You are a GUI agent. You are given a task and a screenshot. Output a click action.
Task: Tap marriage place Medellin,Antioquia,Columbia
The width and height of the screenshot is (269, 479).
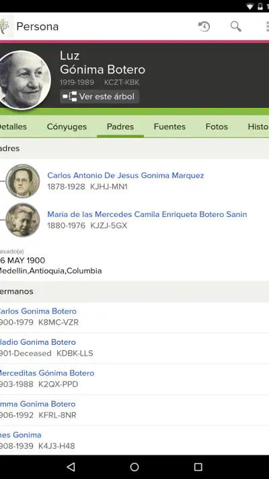(x=50, y=271)
